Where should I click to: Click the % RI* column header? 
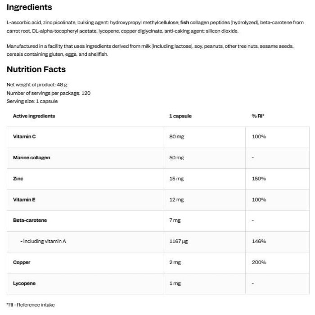coord(258,116)
